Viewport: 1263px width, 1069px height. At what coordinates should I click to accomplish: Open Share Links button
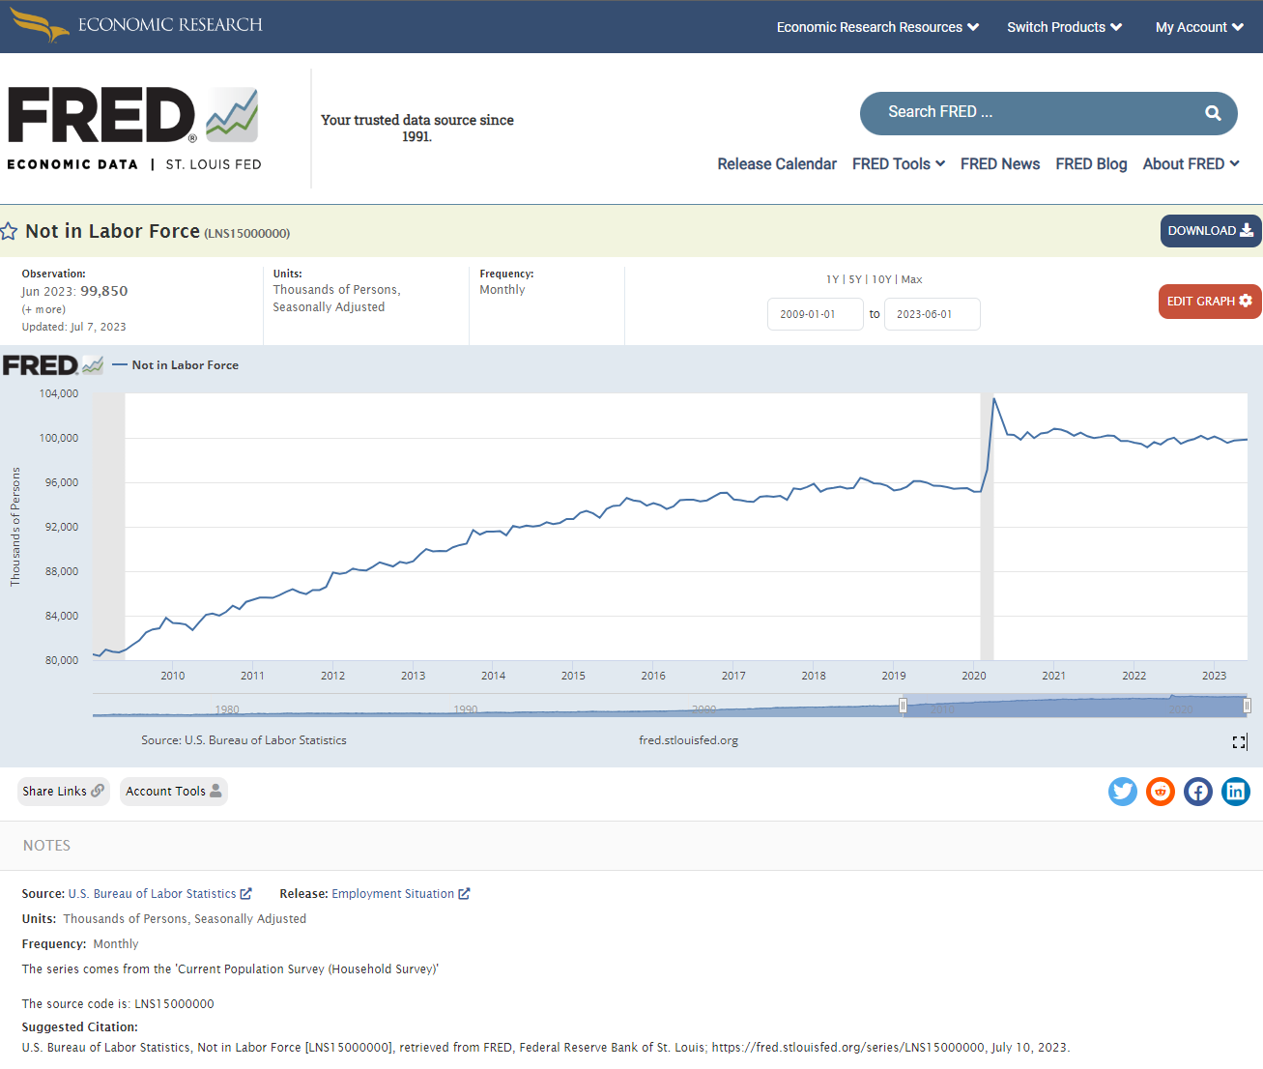pyautogui.click(x=64, y=792)
